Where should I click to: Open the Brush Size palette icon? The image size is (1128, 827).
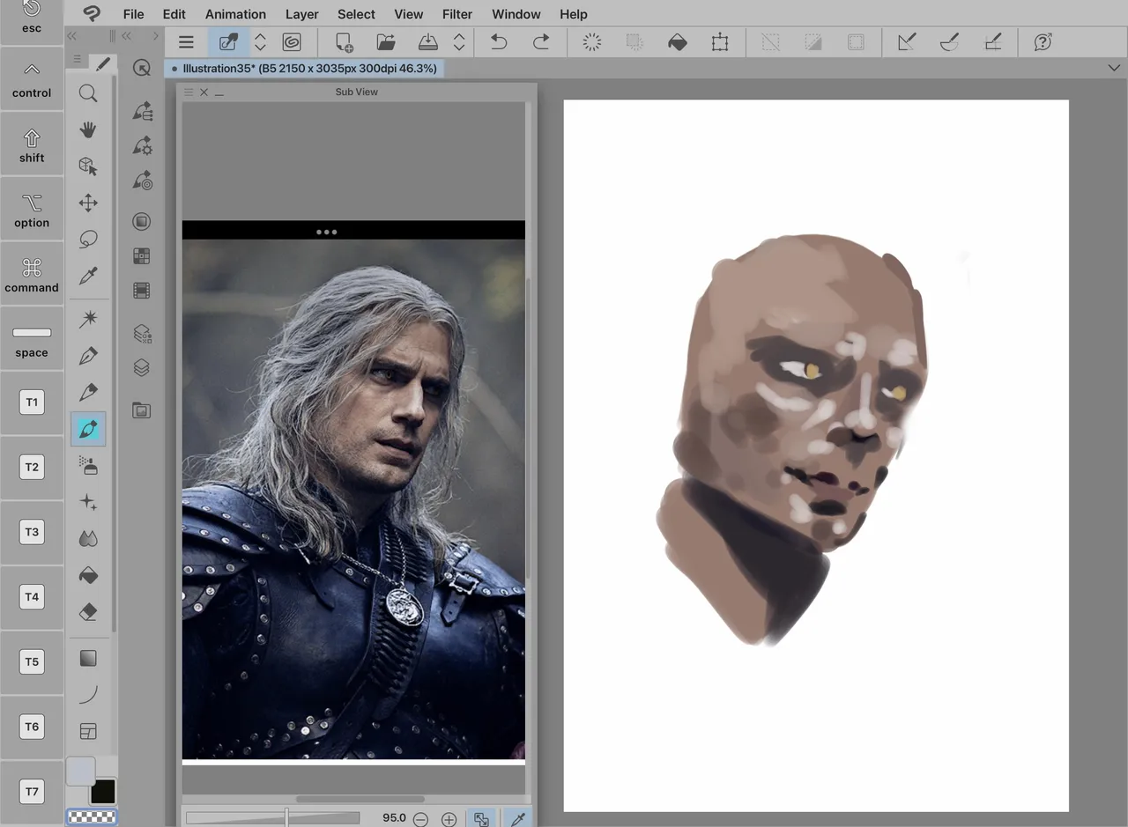tap(142, 181)
